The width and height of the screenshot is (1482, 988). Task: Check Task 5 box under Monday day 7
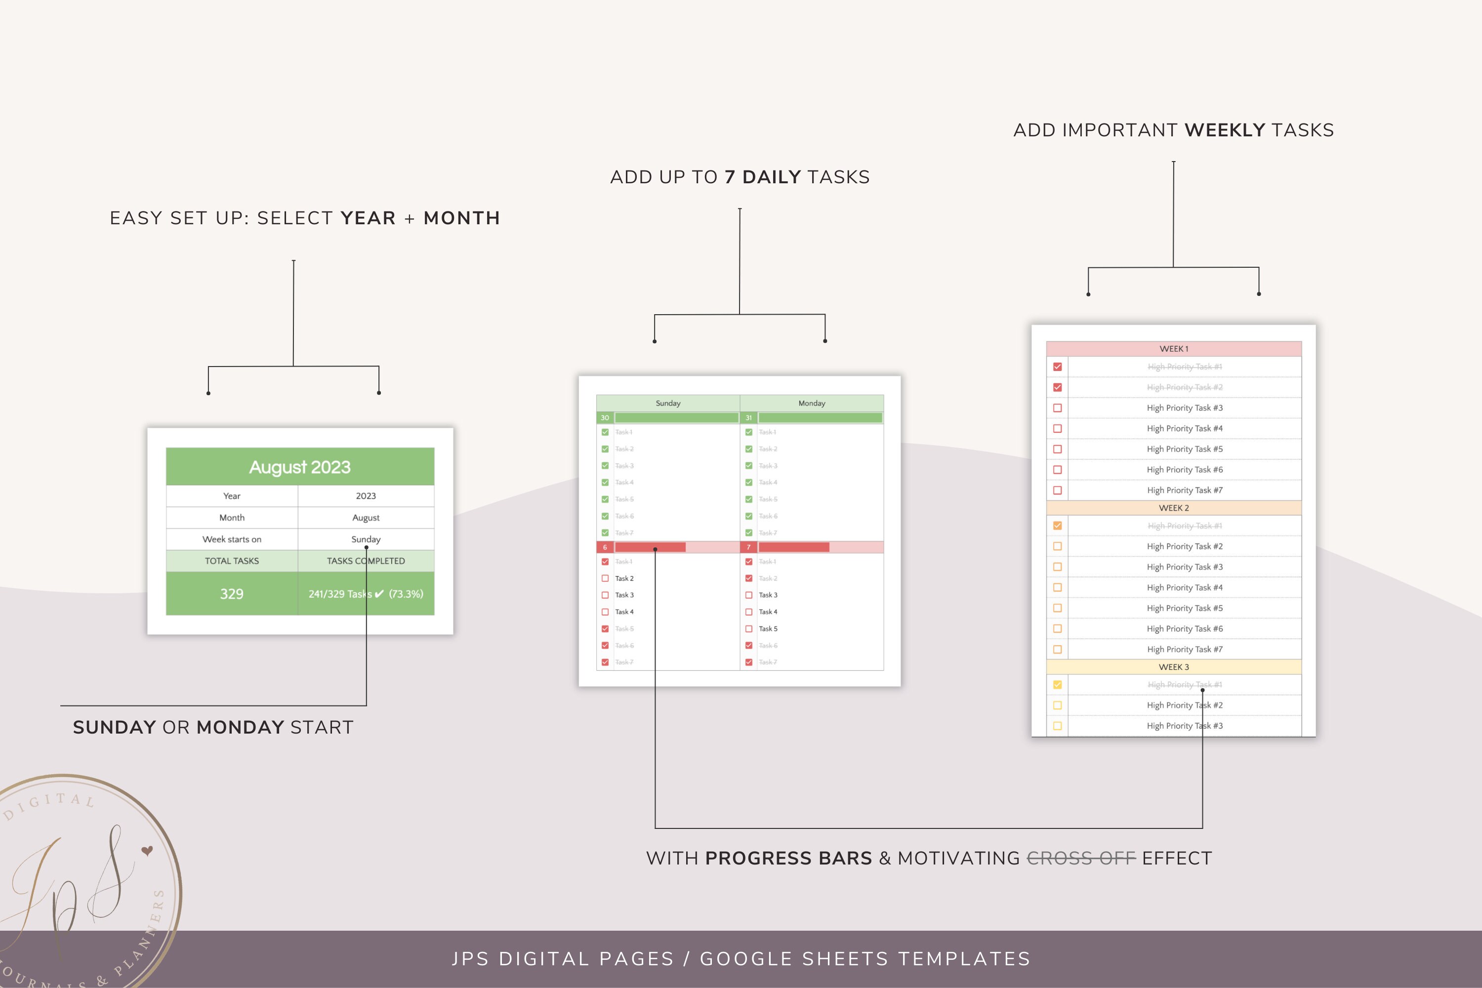point(748,629)
